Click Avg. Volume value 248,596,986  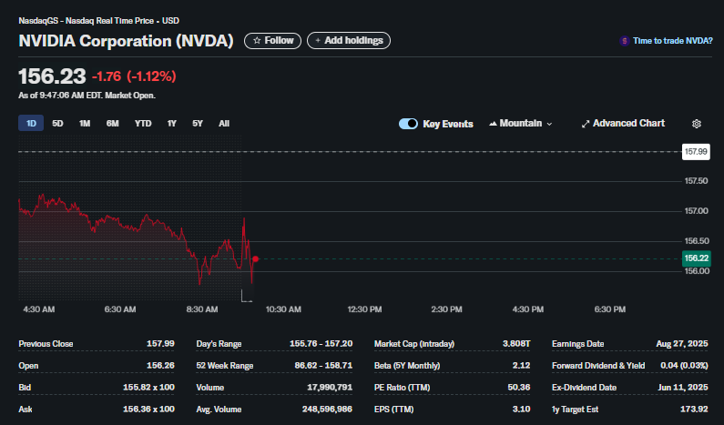coord(327,410)
